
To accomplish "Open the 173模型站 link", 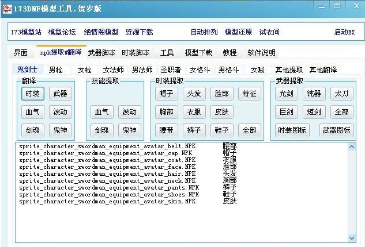I will pyautogui.click(x=26, y=32).
